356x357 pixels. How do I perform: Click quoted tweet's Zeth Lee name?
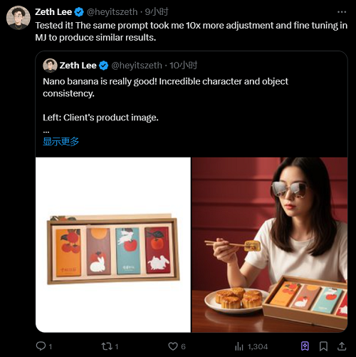(x=78, y=66)
